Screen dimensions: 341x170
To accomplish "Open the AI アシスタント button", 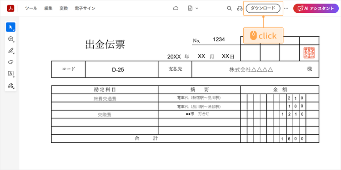I will coord(316,8).
